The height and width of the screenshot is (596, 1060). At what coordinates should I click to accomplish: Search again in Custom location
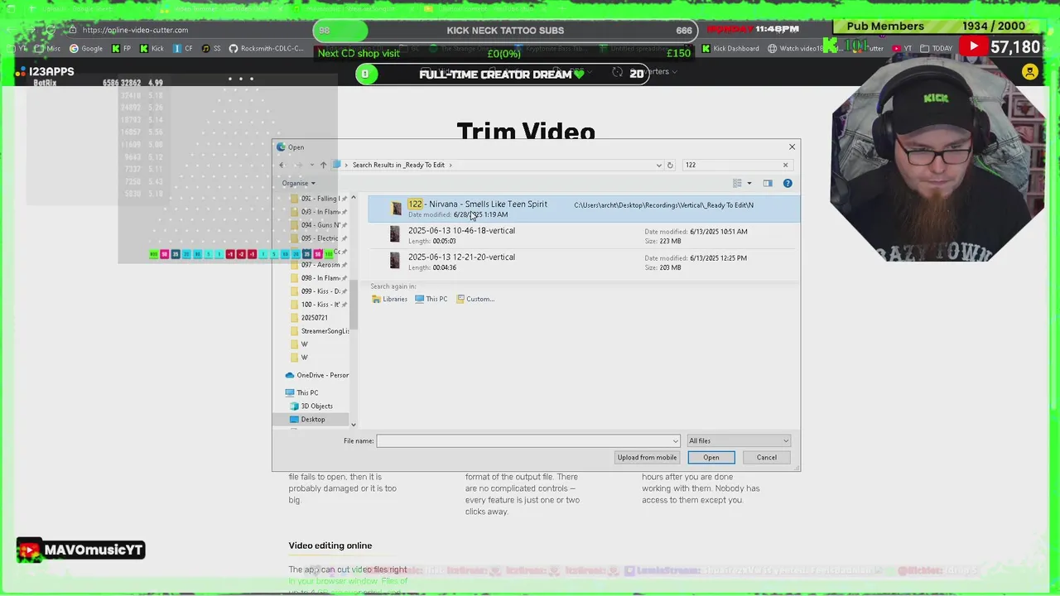tap(475, 299)
